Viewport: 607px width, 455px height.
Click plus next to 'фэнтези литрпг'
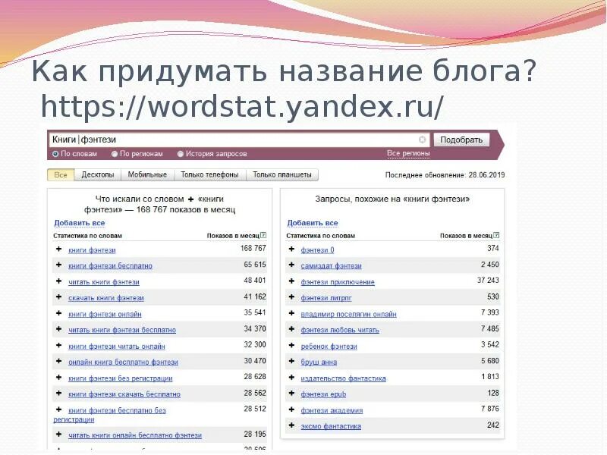(x=292, y=297)
